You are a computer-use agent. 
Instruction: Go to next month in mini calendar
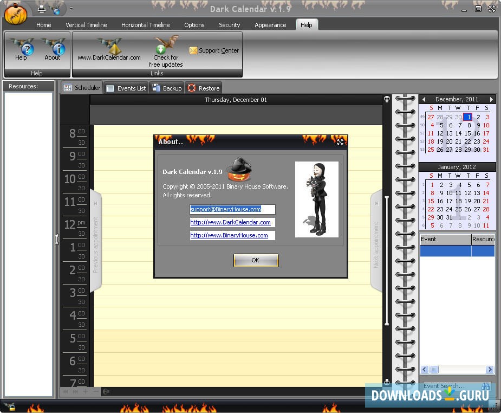(491, 99)
